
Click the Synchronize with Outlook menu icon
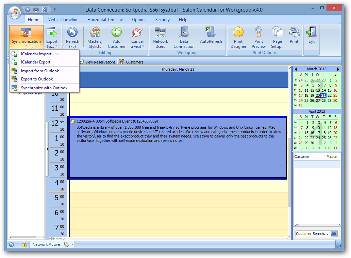(x=14, y=88)
